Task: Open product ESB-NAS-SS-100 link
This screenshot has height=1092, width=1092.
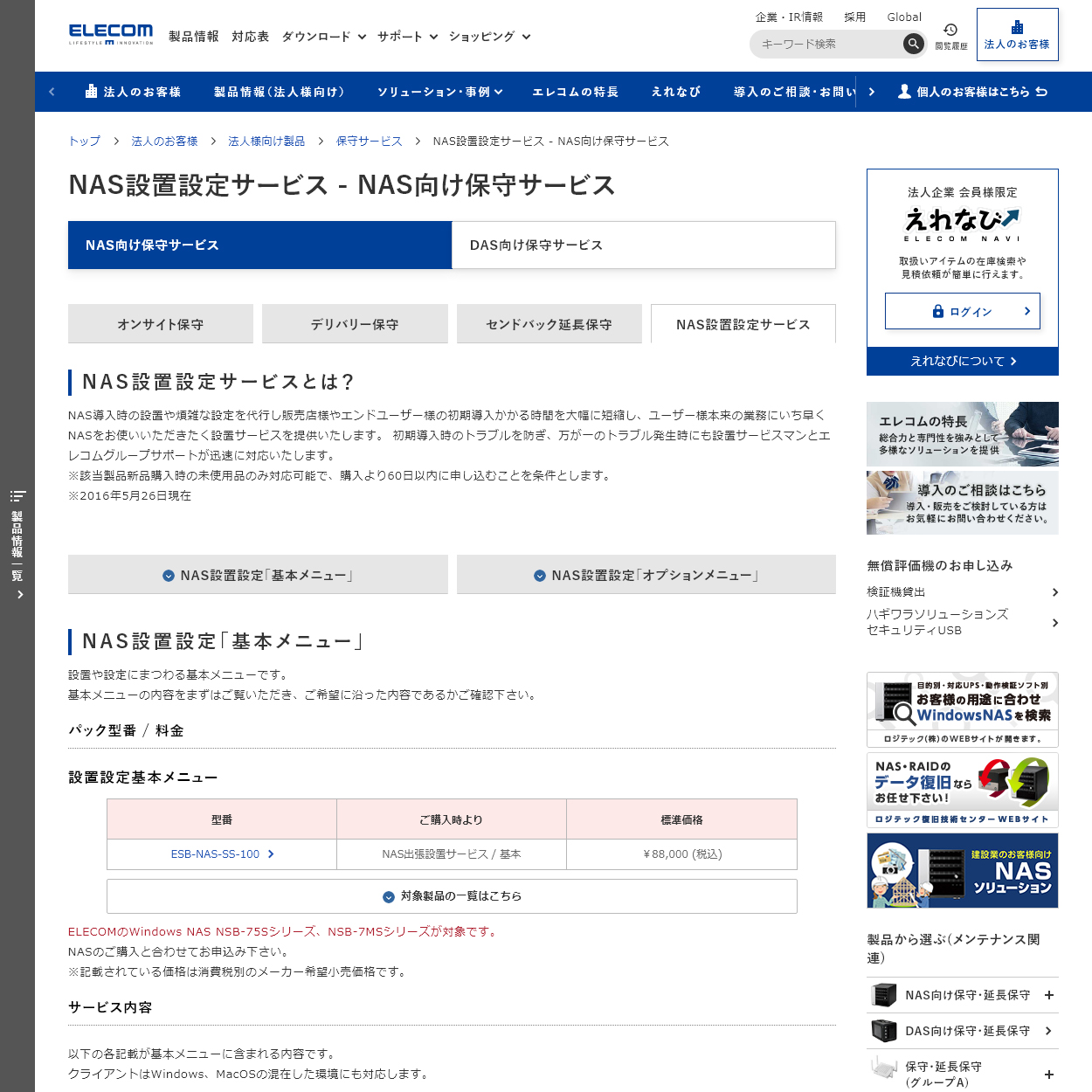Action: coord(222,854)
